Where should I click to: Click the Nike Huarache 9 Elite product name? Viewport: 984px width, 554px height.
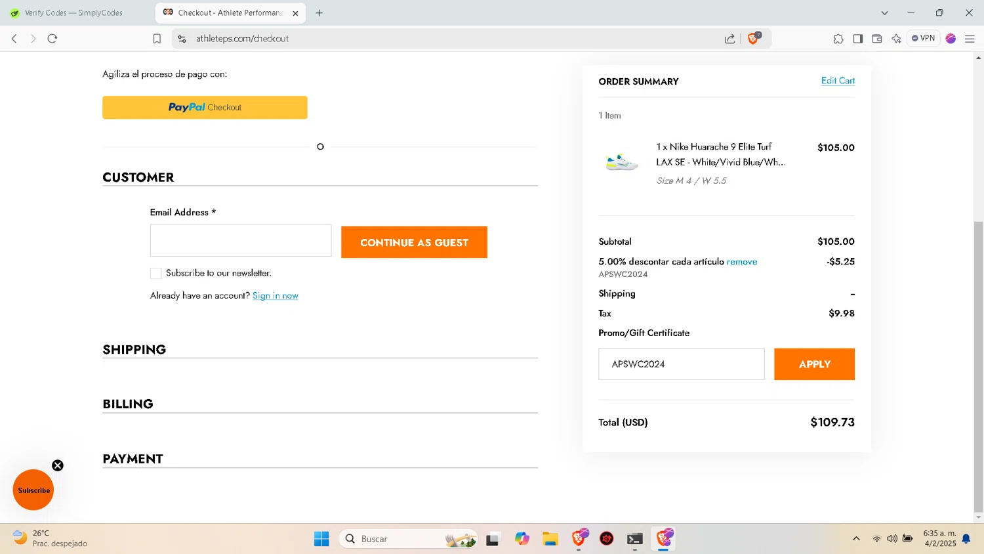point(720,154)
